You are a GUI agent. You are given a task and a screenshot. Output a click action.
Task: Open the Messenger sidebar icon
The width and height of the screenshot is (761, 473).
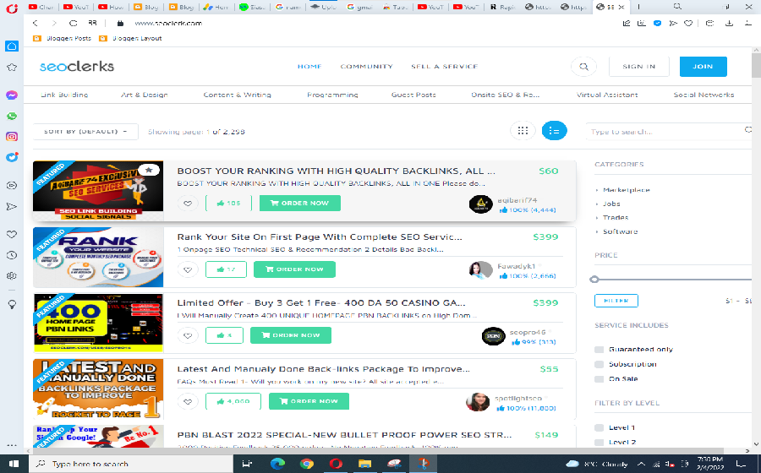point(12,95)
